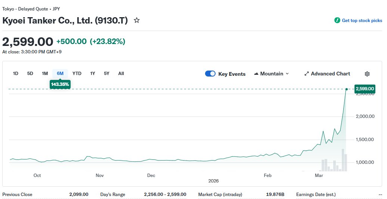Click the Earnings Date (est.) label
Image resolution: width=387 pixels, height=199 pixels.
point(316,194)
